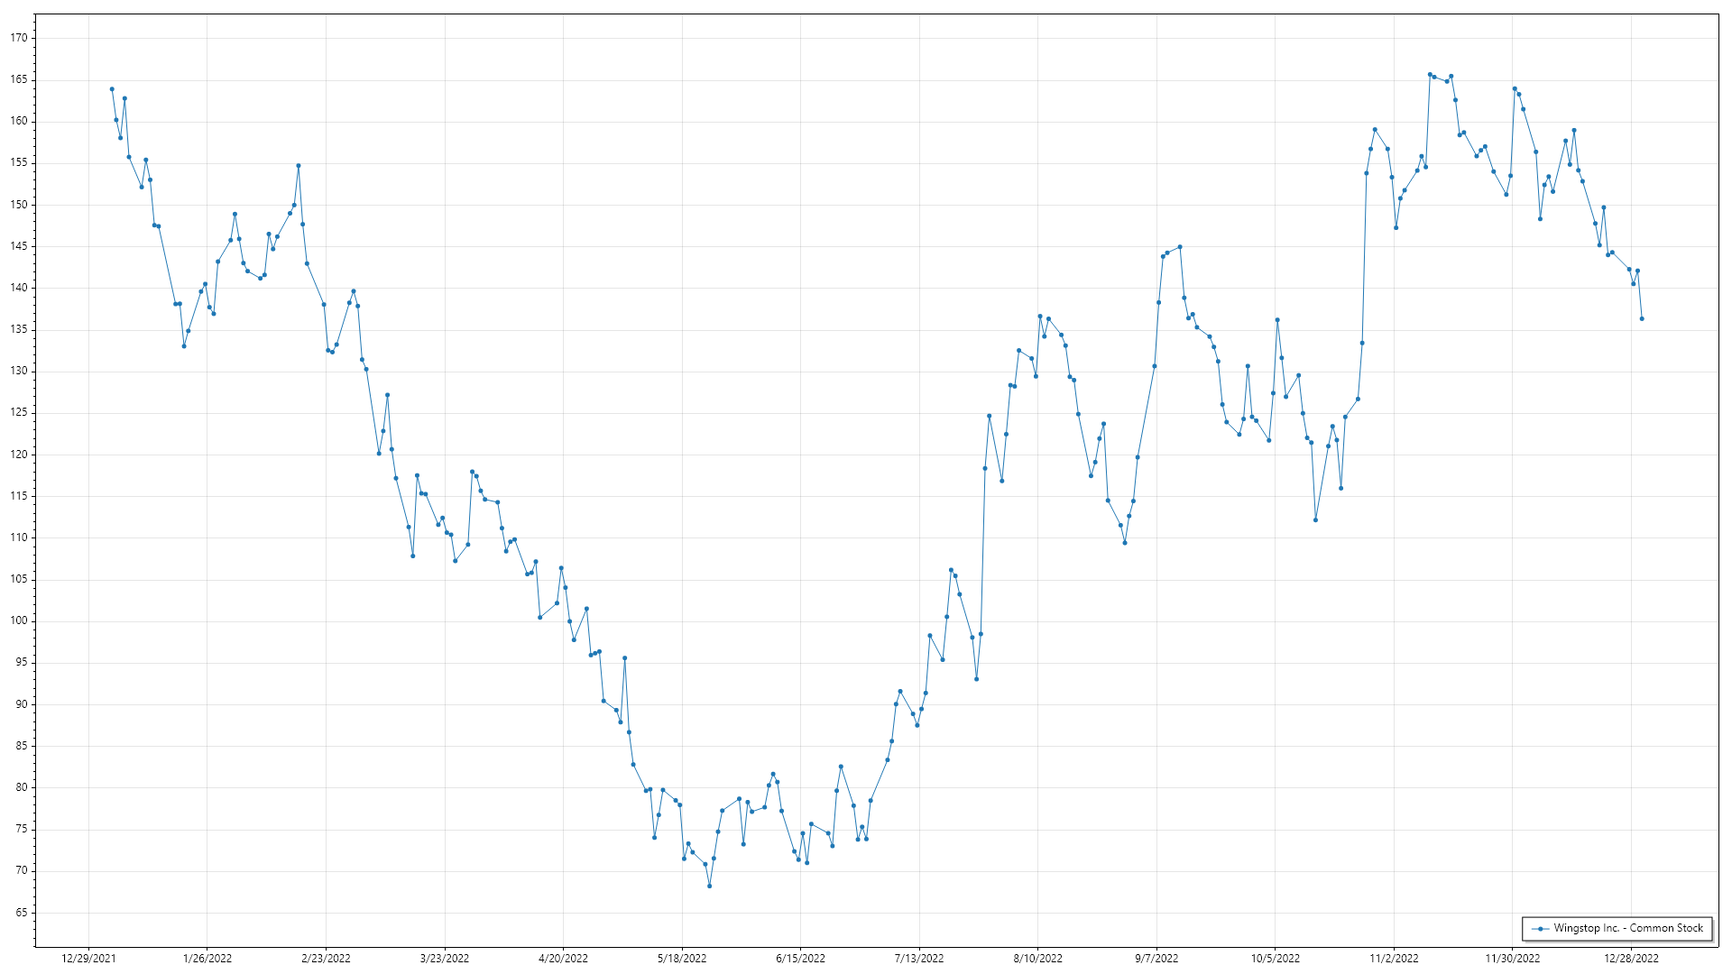Viewport: 1732px width, 974px height.
Task: Click the Wingstop Inc. - Common Stock legend label
Action: point(1627,928)
